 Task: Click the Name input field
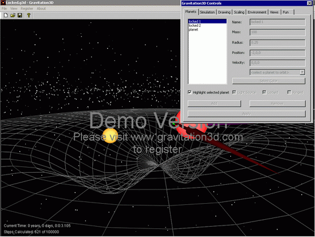point(277,22)
